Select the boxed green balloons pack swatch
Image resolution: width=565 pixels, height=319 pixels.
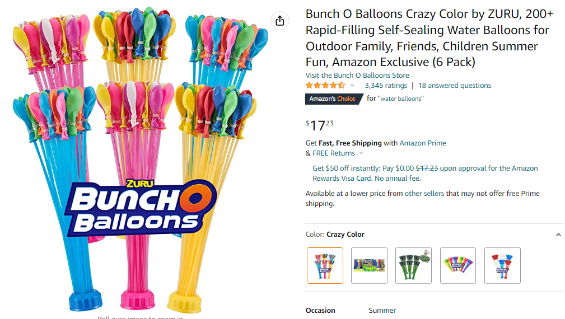tap(369, 265)
